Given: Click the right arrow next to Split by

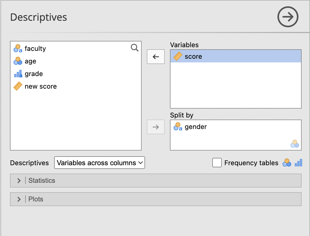Looking at the screenshot, I should [156, 127].
